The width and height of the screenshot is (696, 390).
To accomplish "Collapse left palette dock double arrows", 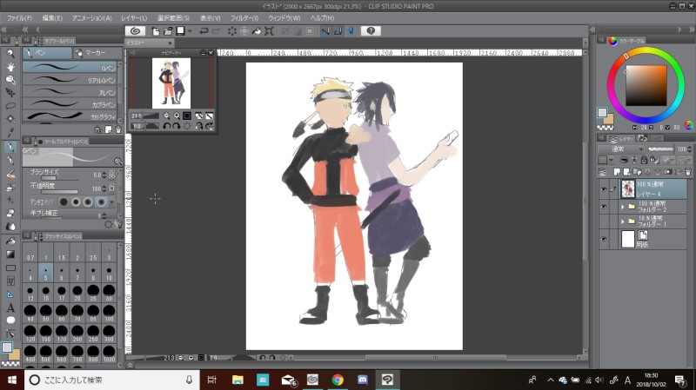I will (4, 30).
